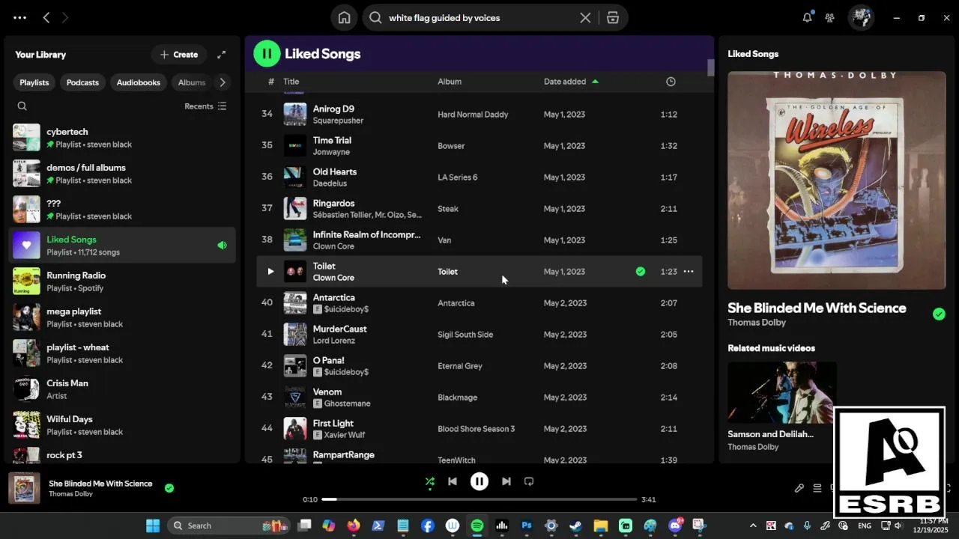The height and width of the screenshot is (539, 959).
Task: Toggle repeat mode
Action: point(529,482)
